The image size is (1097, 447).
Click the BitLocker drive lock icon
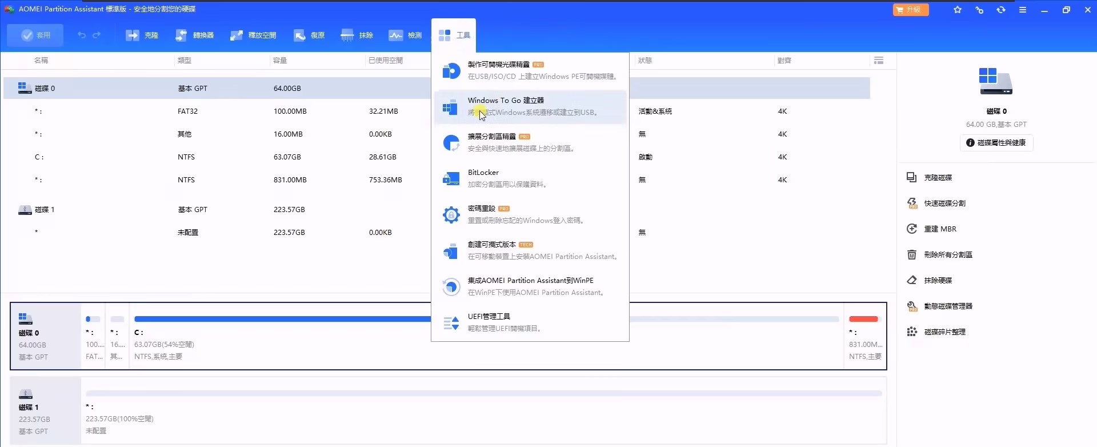[x=451, y=179]
